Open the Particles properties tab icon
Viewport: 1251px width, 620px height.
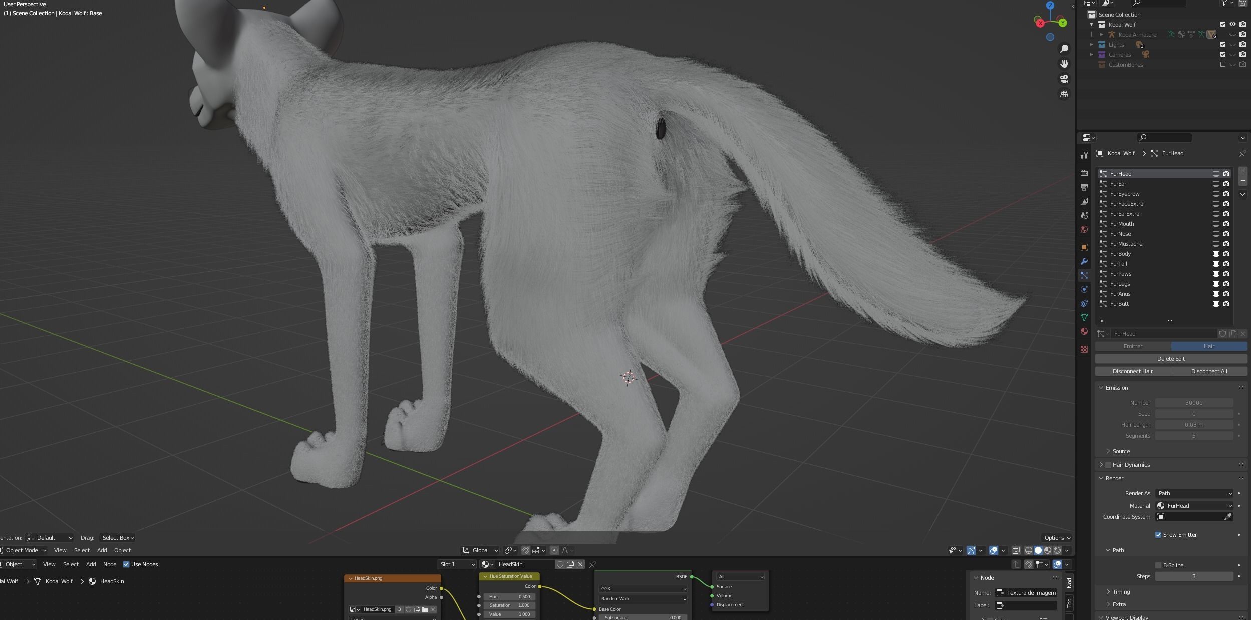coord(1084,275)
